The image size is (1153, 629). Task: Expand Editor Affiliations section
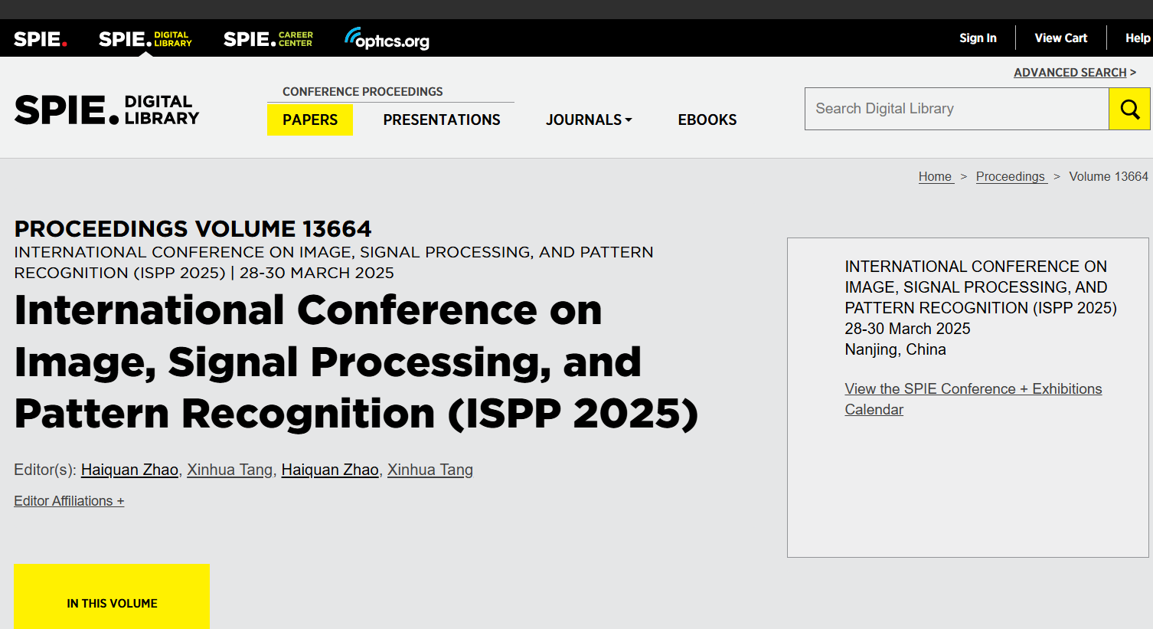pyautogui.click(x=69, y=501)
